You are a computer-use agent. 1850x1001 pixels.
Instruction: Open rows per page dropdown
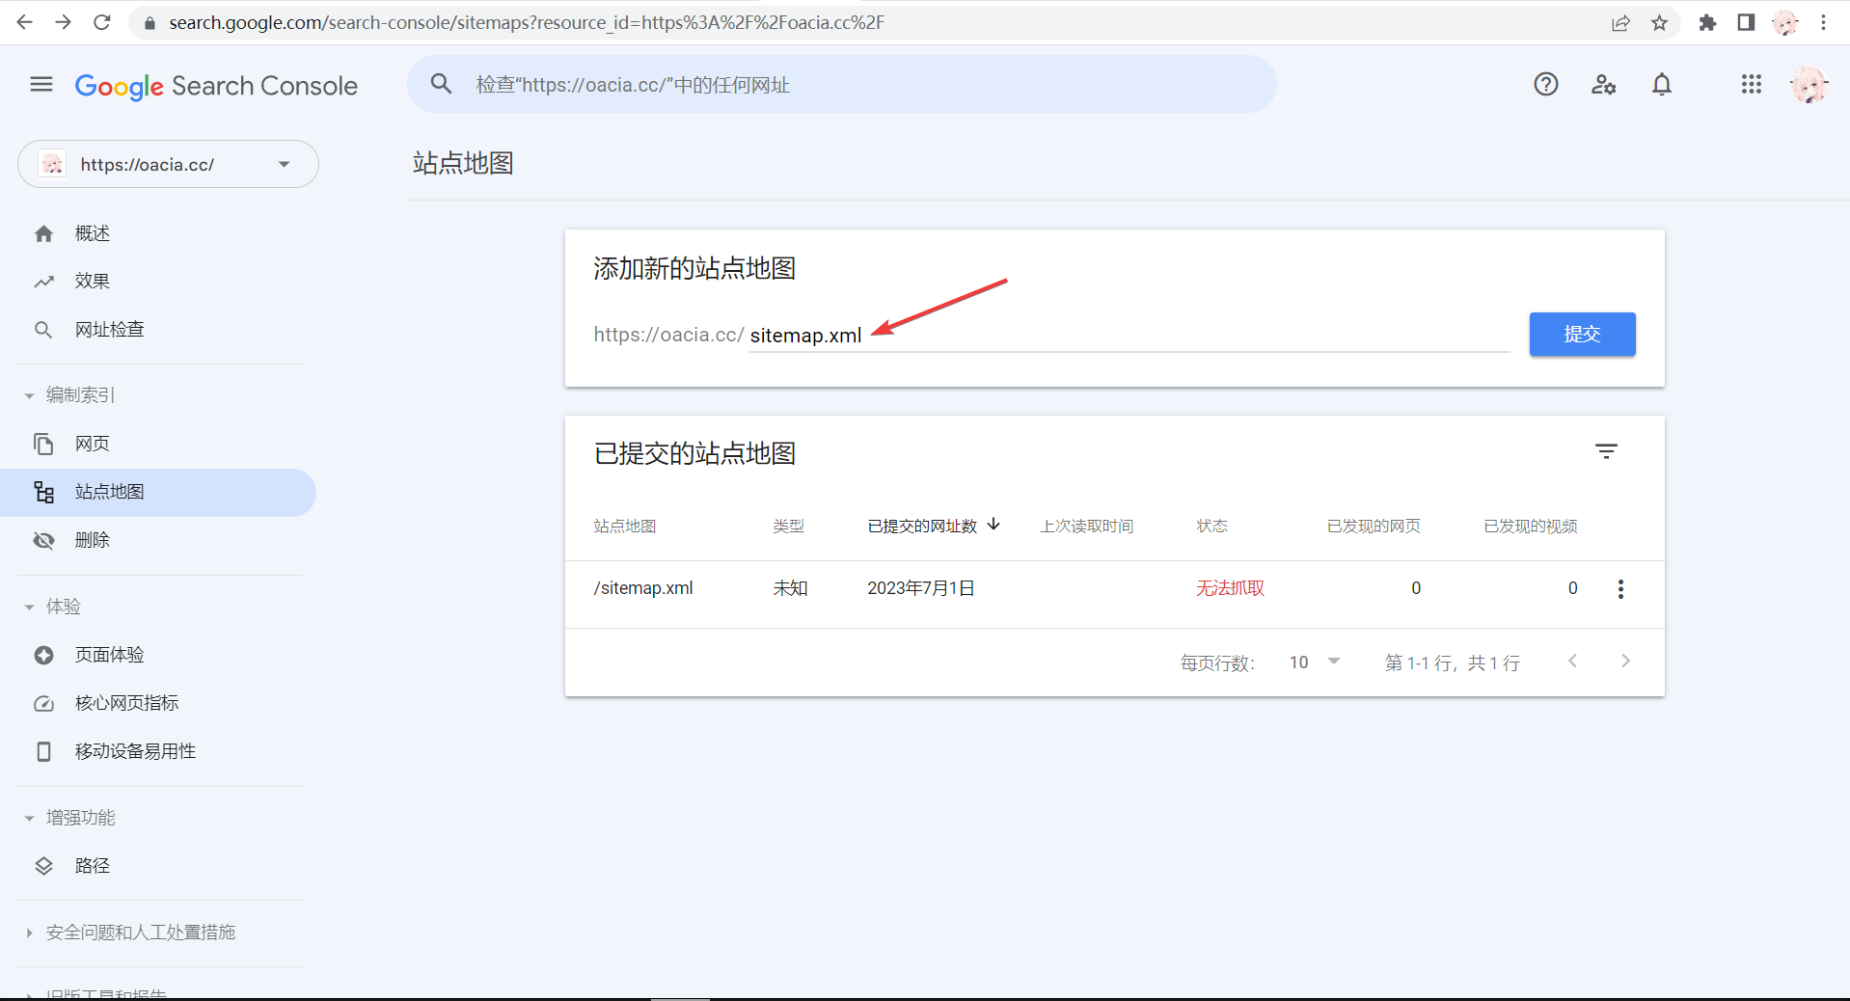[x=1315, y=663]
